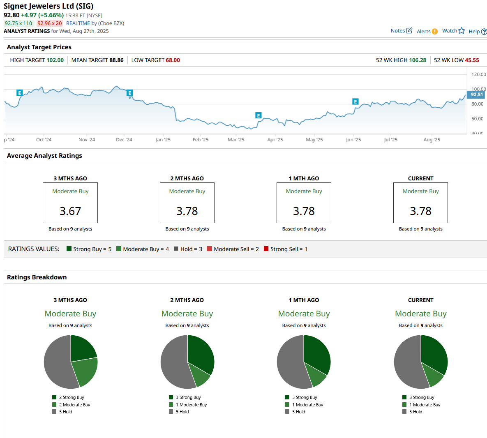Click the '5 Hold' swatch under 2 MTHS AGO pie
487x438 pixels.
pyautogui.click(x=171, y=412)
